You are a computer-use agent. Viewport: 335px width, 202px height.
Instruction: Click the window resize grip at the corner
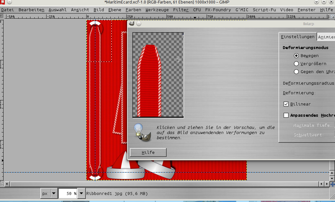331,196
